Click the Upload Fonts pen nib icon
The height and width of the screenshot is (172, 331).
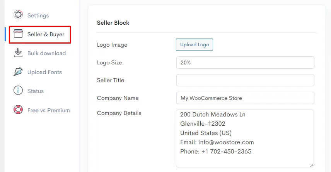(18, 72)
